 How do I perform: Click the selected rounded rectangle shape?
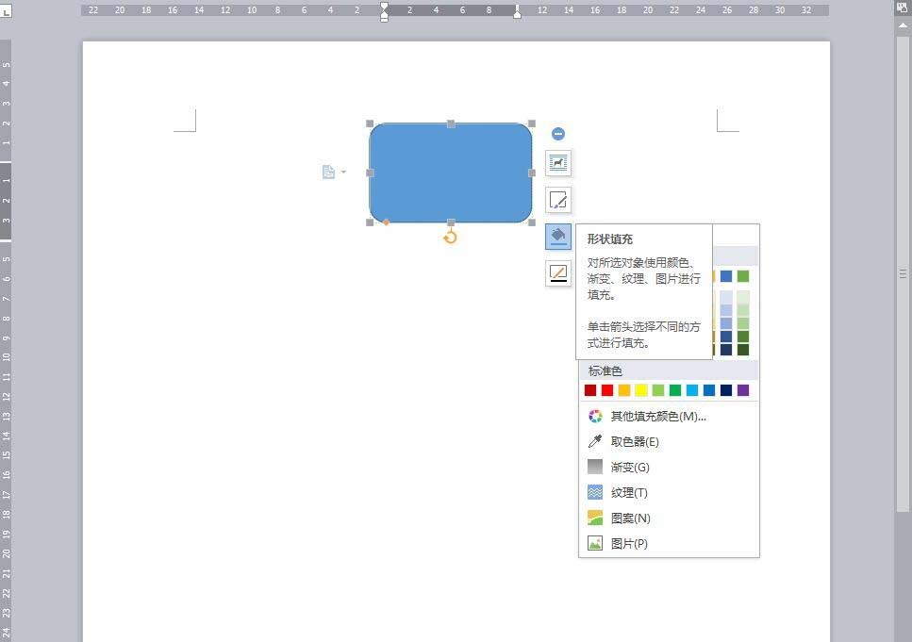(x=450, y=172)
